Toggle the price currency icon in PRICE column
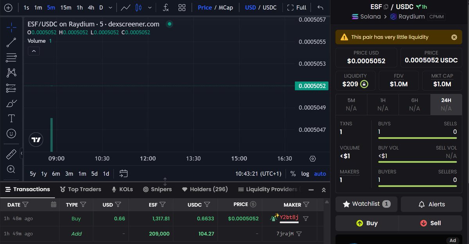This screenshot has height=244, width=469. click(253, 204)
